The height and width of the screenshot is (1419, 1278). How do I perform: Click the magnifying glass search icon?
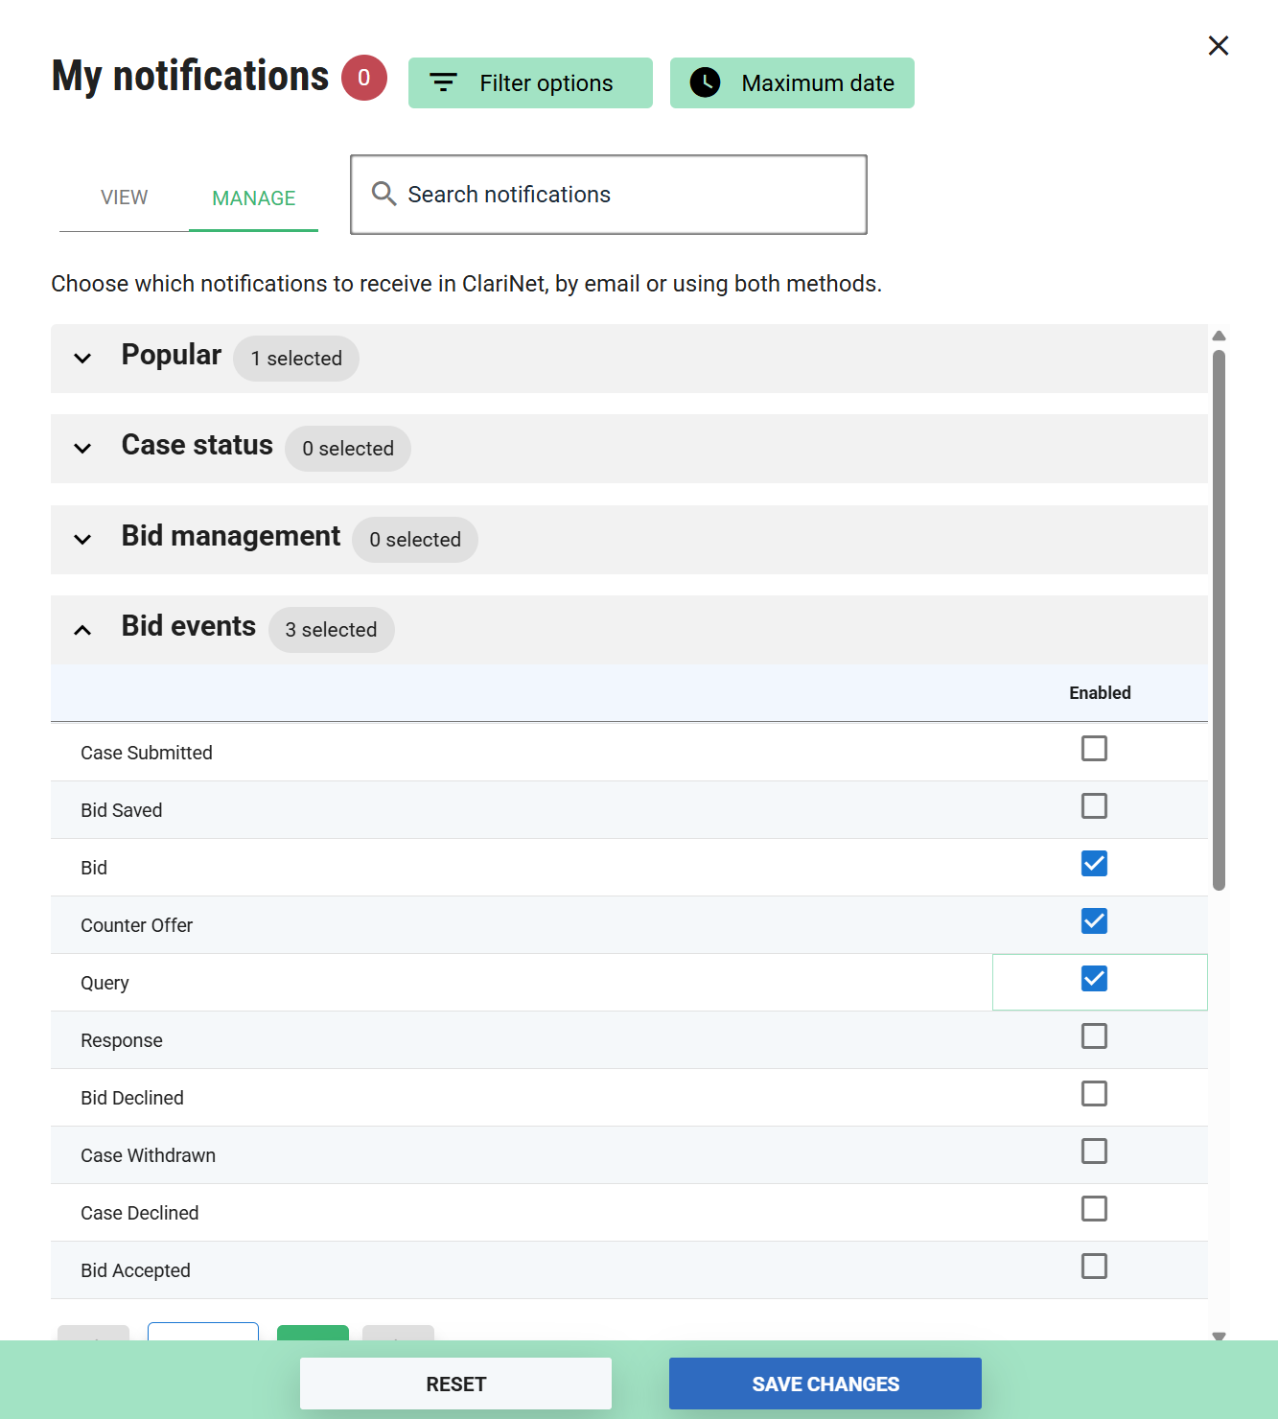click(383, 195)
